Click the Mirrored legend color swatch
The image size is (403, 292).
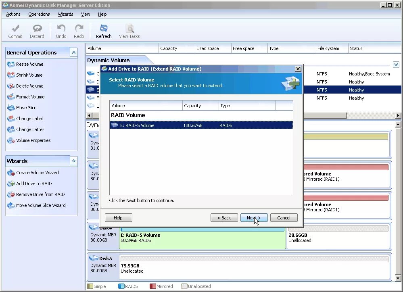(x=152, y=286)
